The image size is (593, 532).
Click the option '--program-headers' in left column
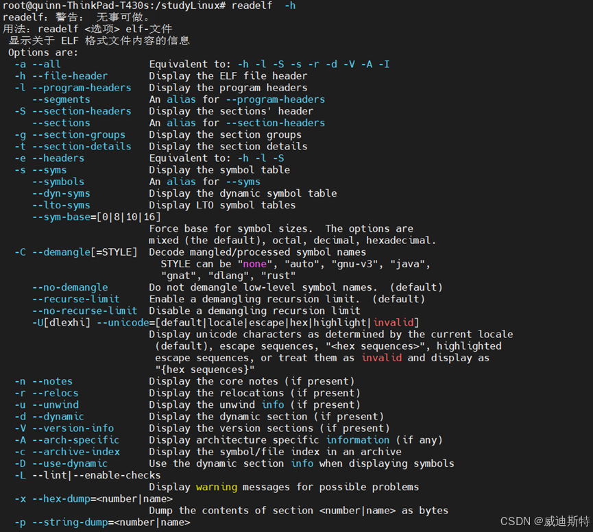point(82,88)
